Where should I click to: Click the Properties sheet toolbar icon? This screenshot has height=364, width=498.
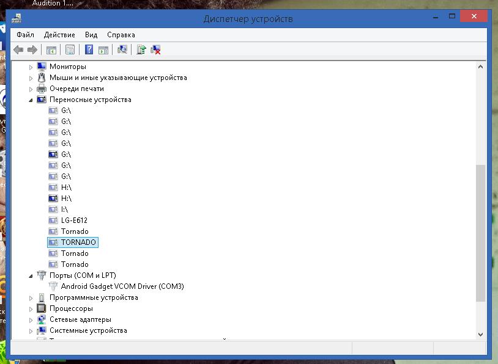pyautogui.click(x=70, y=50)
